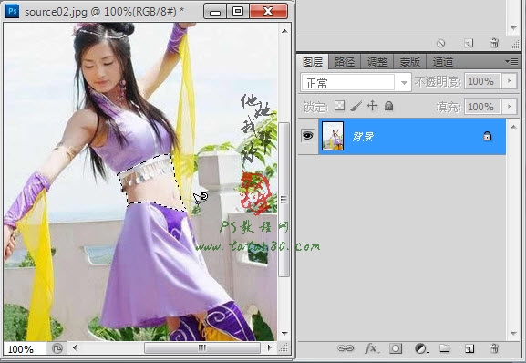
Task: Switch to the 路径 tab
Action: (345, 62)
